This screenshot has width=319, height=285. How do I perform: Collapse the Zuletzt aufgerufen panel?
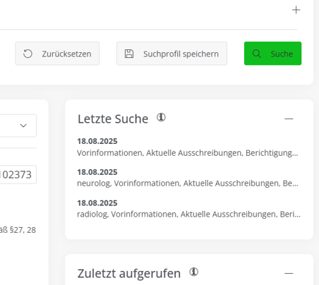289,273
